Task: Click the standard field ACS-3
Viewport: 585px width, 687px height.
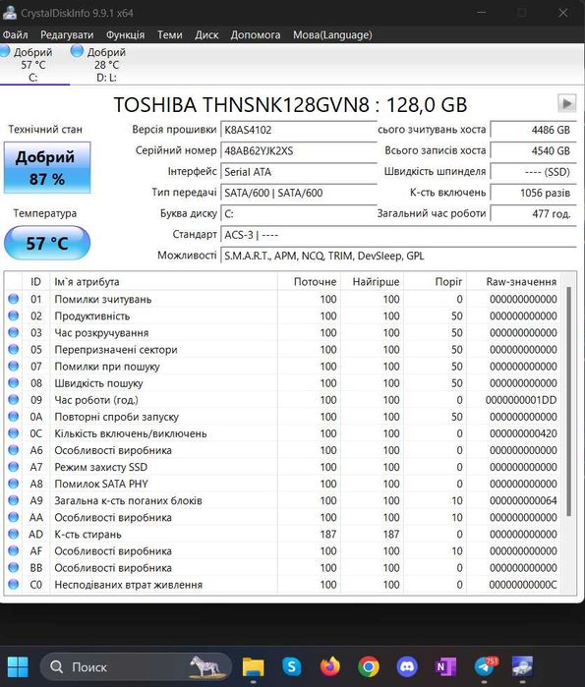Action: 398,235
